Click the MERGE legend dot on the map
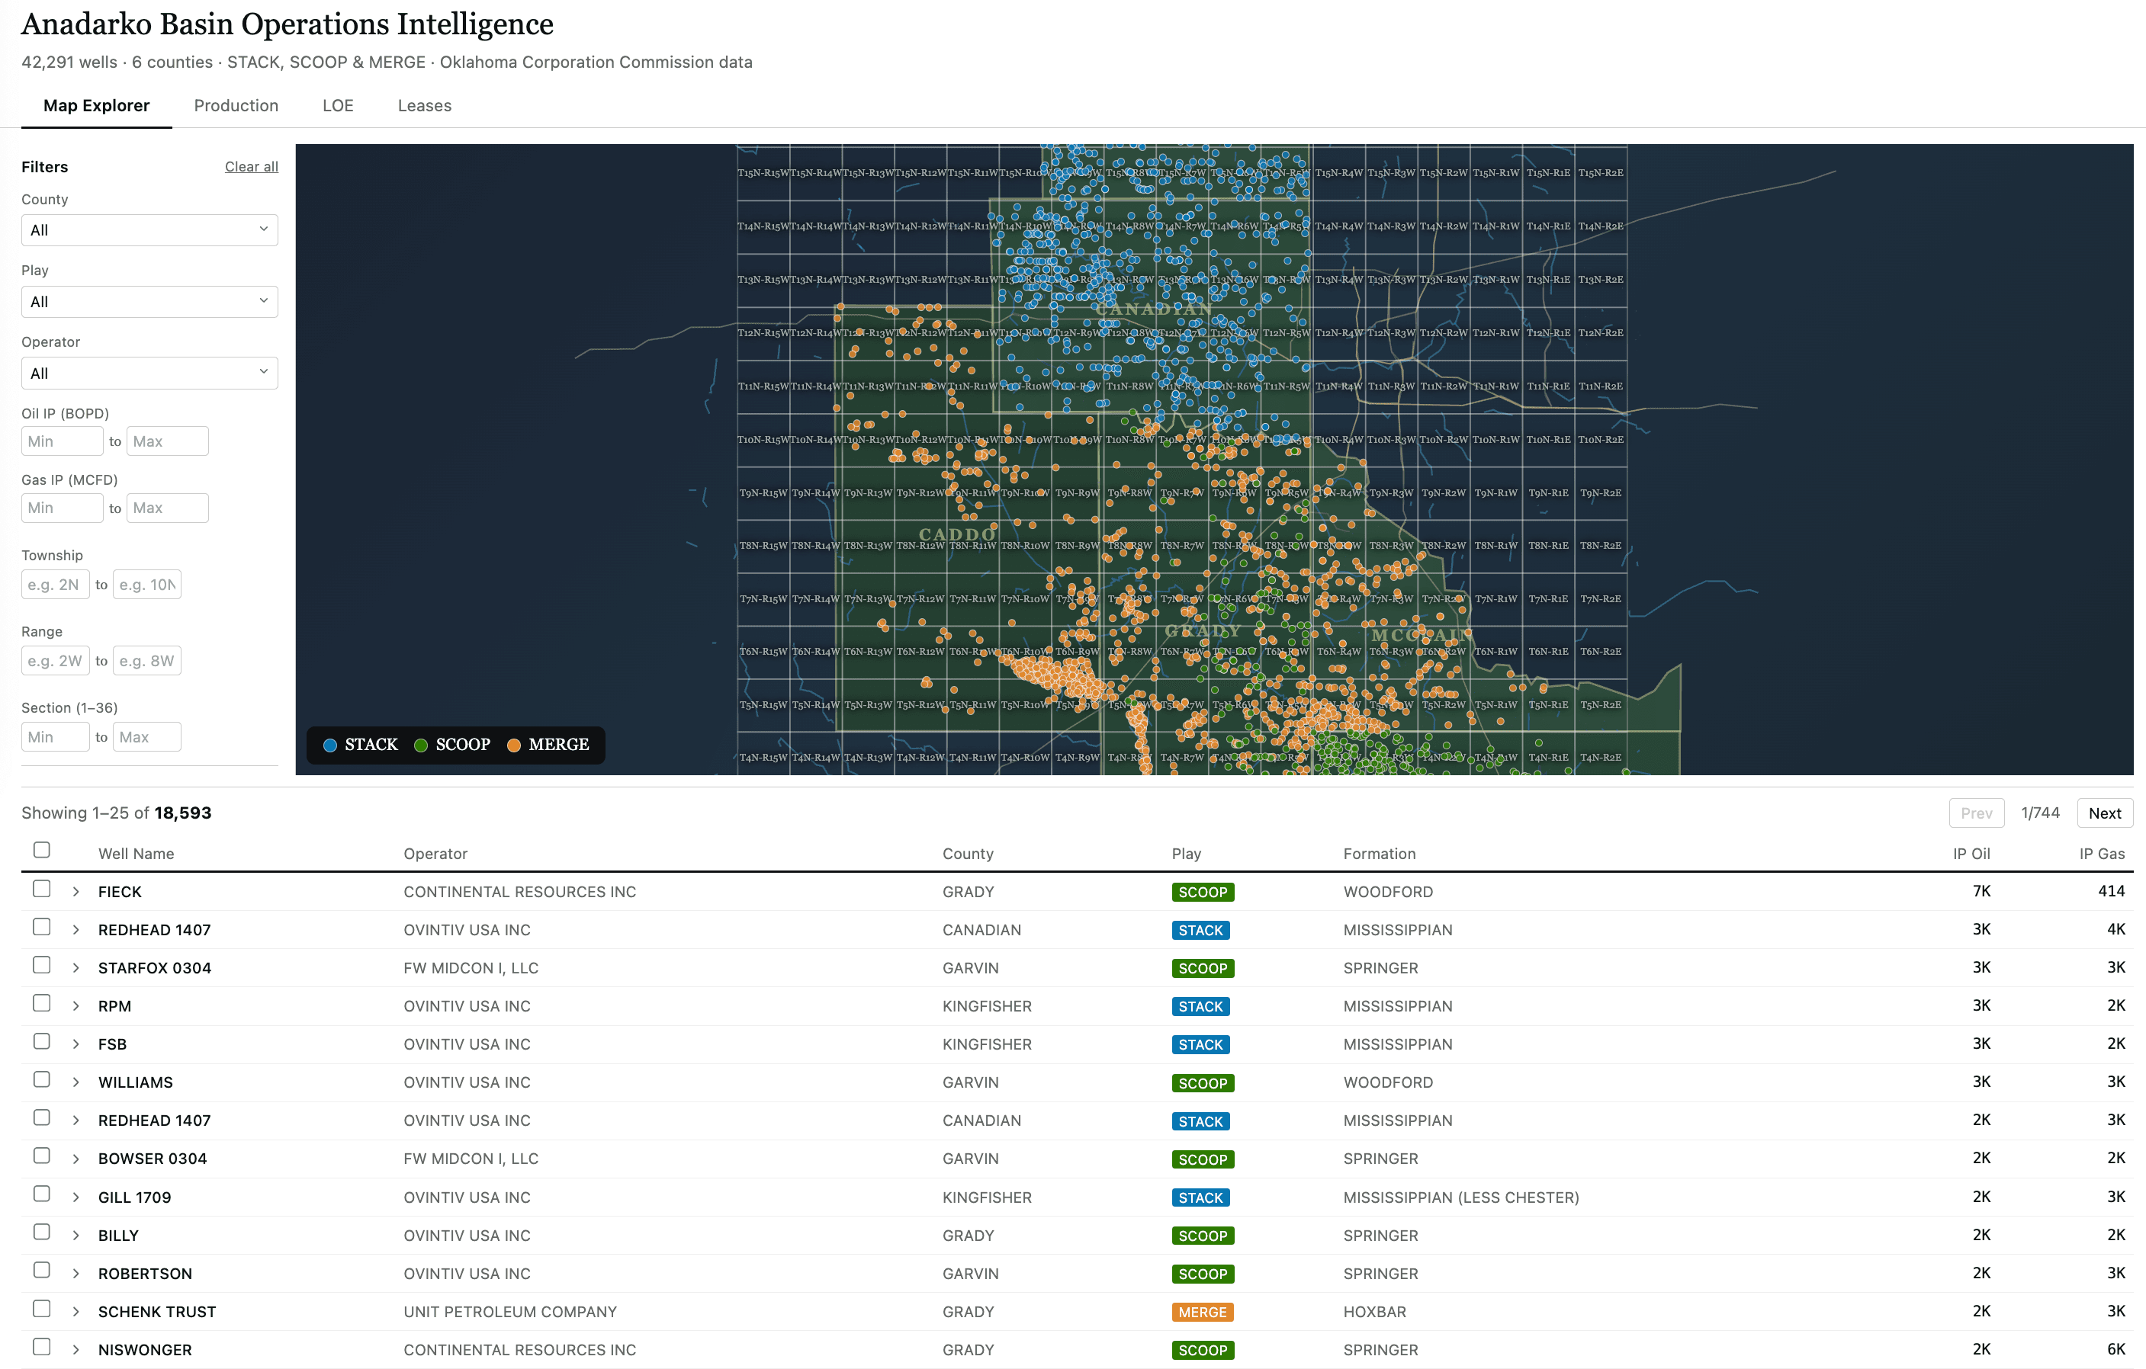The width and height of the screenshot is (2146, 1369). coord(513,745)
